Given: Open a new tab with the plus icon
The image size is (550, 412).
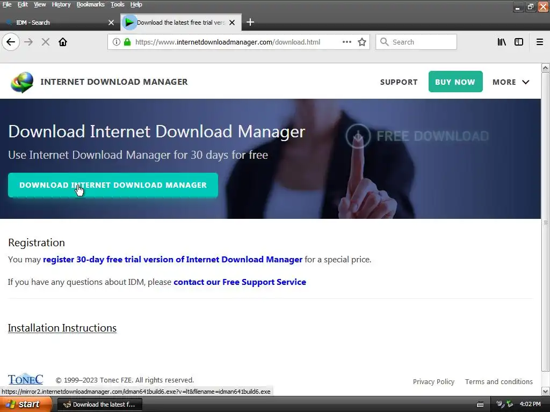Looking at the screenshot, I should 250,23.
